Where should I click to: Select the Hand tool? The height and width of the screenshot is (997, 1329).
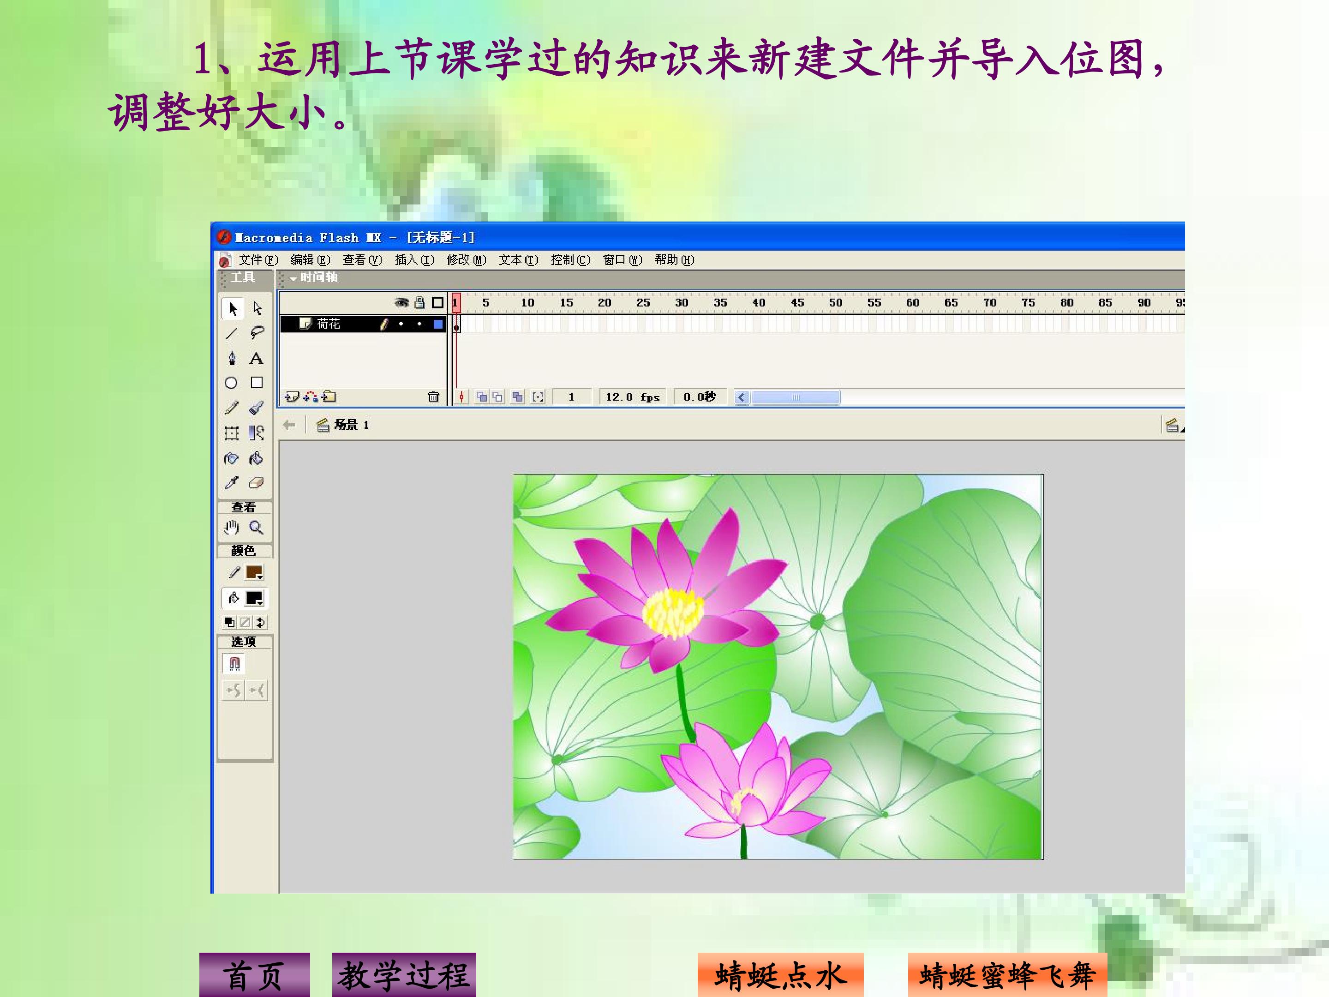[231, 528]
